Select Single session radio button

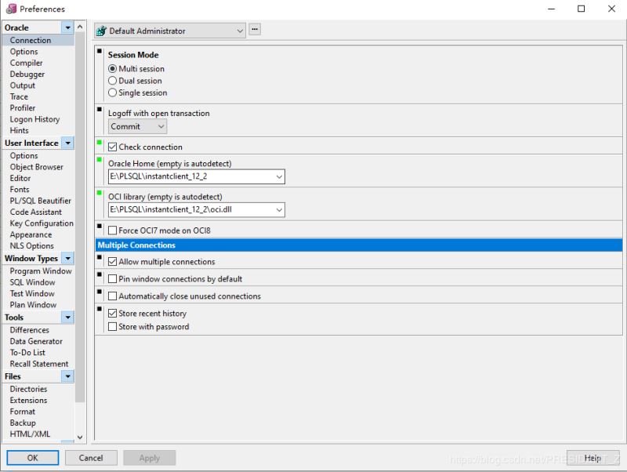[112, 93]
